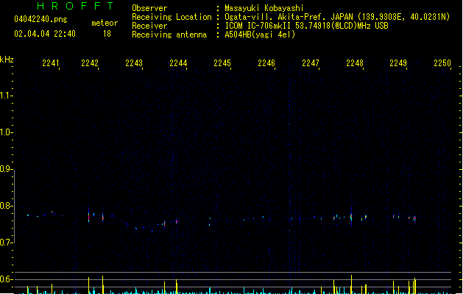Click the 1.1 kHz axis label

[x=6, y=96]
